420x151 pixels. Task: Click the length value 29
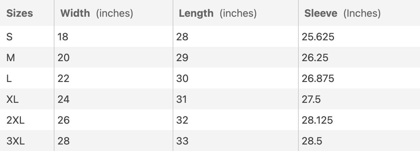coord(182,57)
